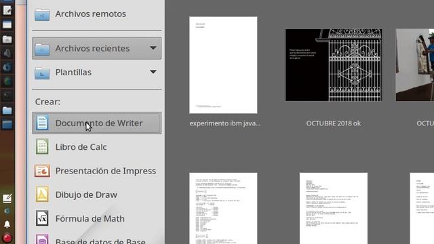
Task: Open the green globe browser dock icon
Action: tap(7, 81)
